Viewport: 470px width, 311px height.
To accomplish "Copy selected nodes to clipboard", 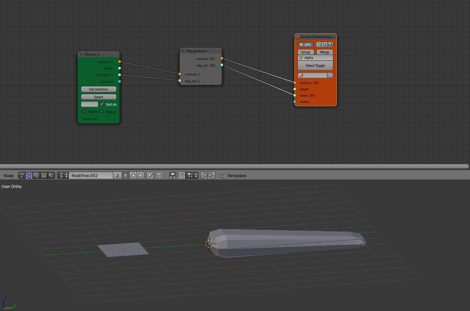I will click(x=204, y=175).
